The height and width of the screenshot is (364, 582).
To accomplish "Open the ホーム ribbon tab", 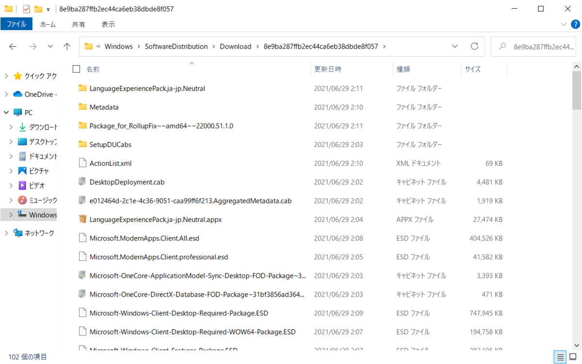I will [x=48, y=24].
